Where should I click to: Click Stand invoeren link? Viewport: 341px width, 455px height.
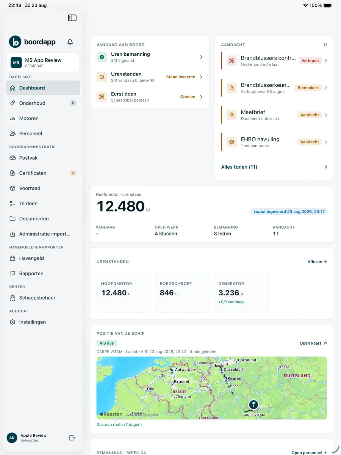point(181,77)
